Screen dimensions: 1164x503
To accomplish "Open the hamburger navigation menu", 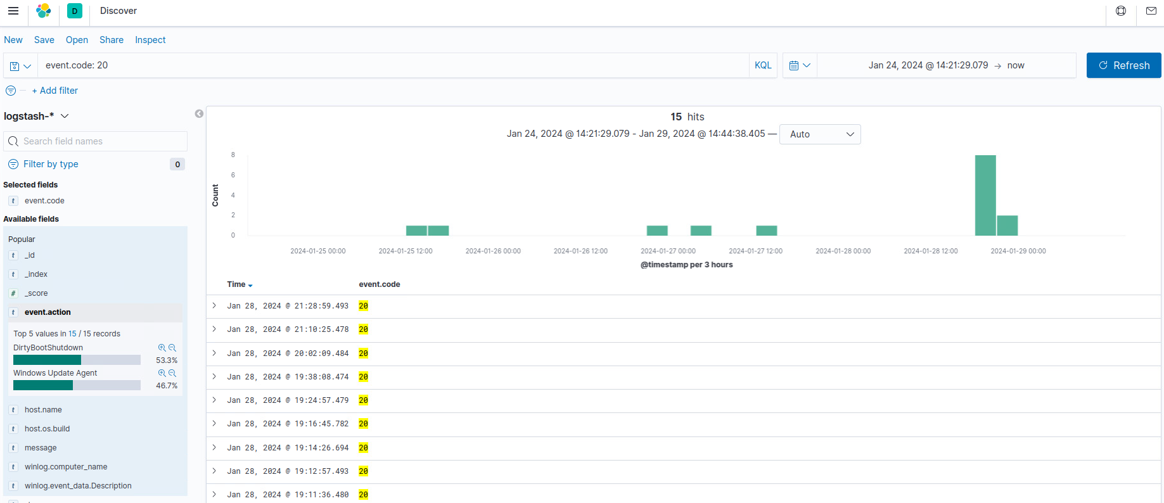I will click(13, 11).
